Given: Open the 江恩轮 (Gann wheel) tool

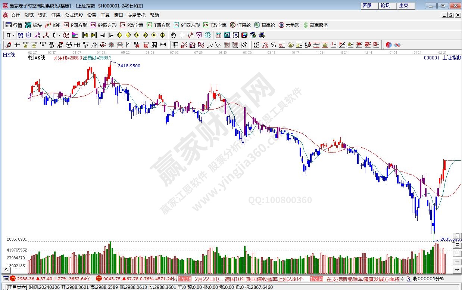Looking at the screenshot, I should 240,25.
